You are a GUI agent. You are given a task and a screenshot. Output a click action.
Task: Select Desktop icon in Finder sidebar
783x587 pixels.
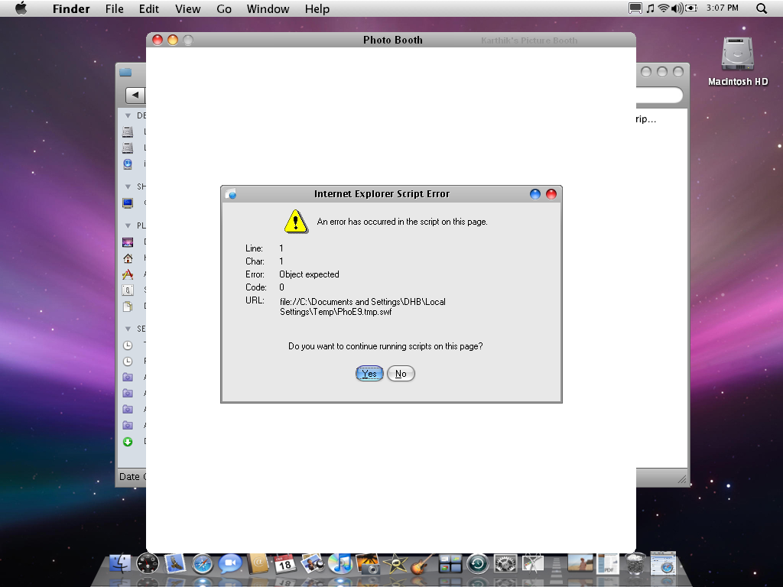pos(128,242)
